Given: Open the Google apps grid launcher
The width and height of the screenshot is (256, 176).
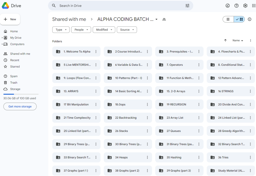Looking at the screenshot, I should (x=253, y=5).
